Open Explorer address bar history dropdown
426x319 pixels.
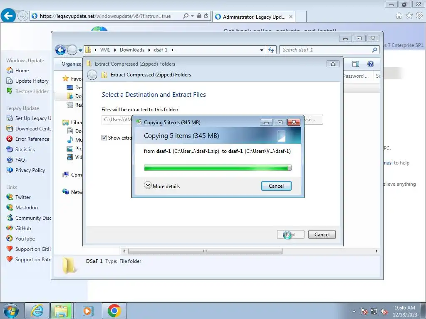click(x=262, y=50)
